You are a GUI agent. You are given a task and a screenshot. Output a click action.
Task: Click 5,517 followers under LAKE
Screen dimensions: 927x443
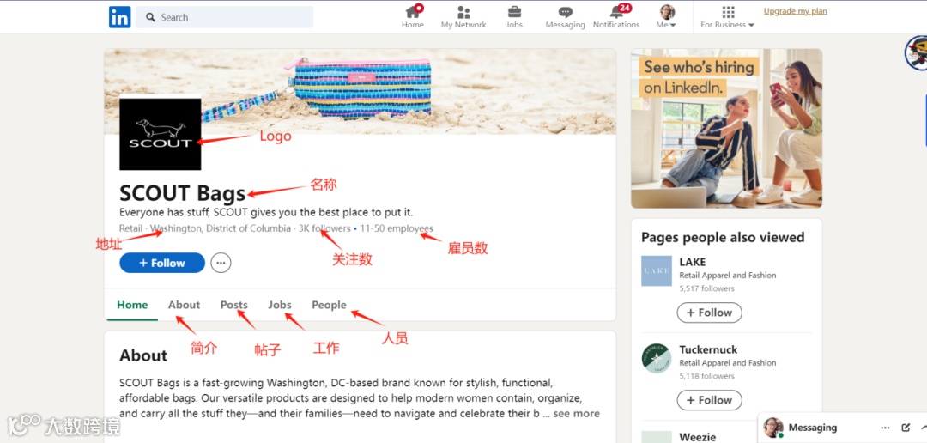pos(706,288)
